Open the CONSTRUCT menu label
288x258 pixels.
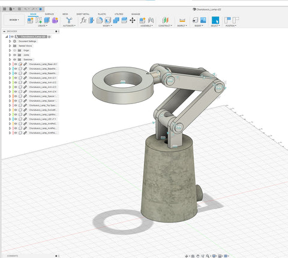(165, 26)
